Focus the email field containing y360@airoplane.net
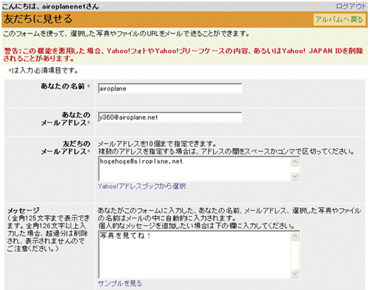 [170, 117]
